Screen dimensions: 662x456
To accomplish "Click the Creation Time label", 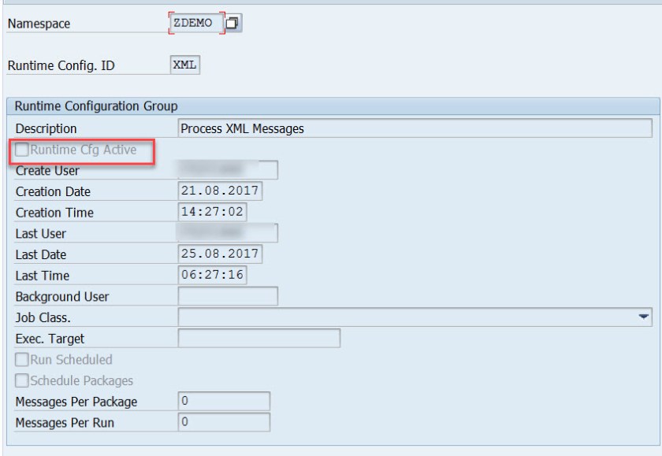I will [54, 213].
